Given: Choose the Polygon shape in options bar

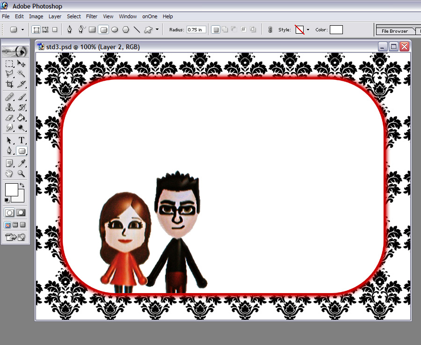Looking at the screenshot, I should (x=126, y=29).
